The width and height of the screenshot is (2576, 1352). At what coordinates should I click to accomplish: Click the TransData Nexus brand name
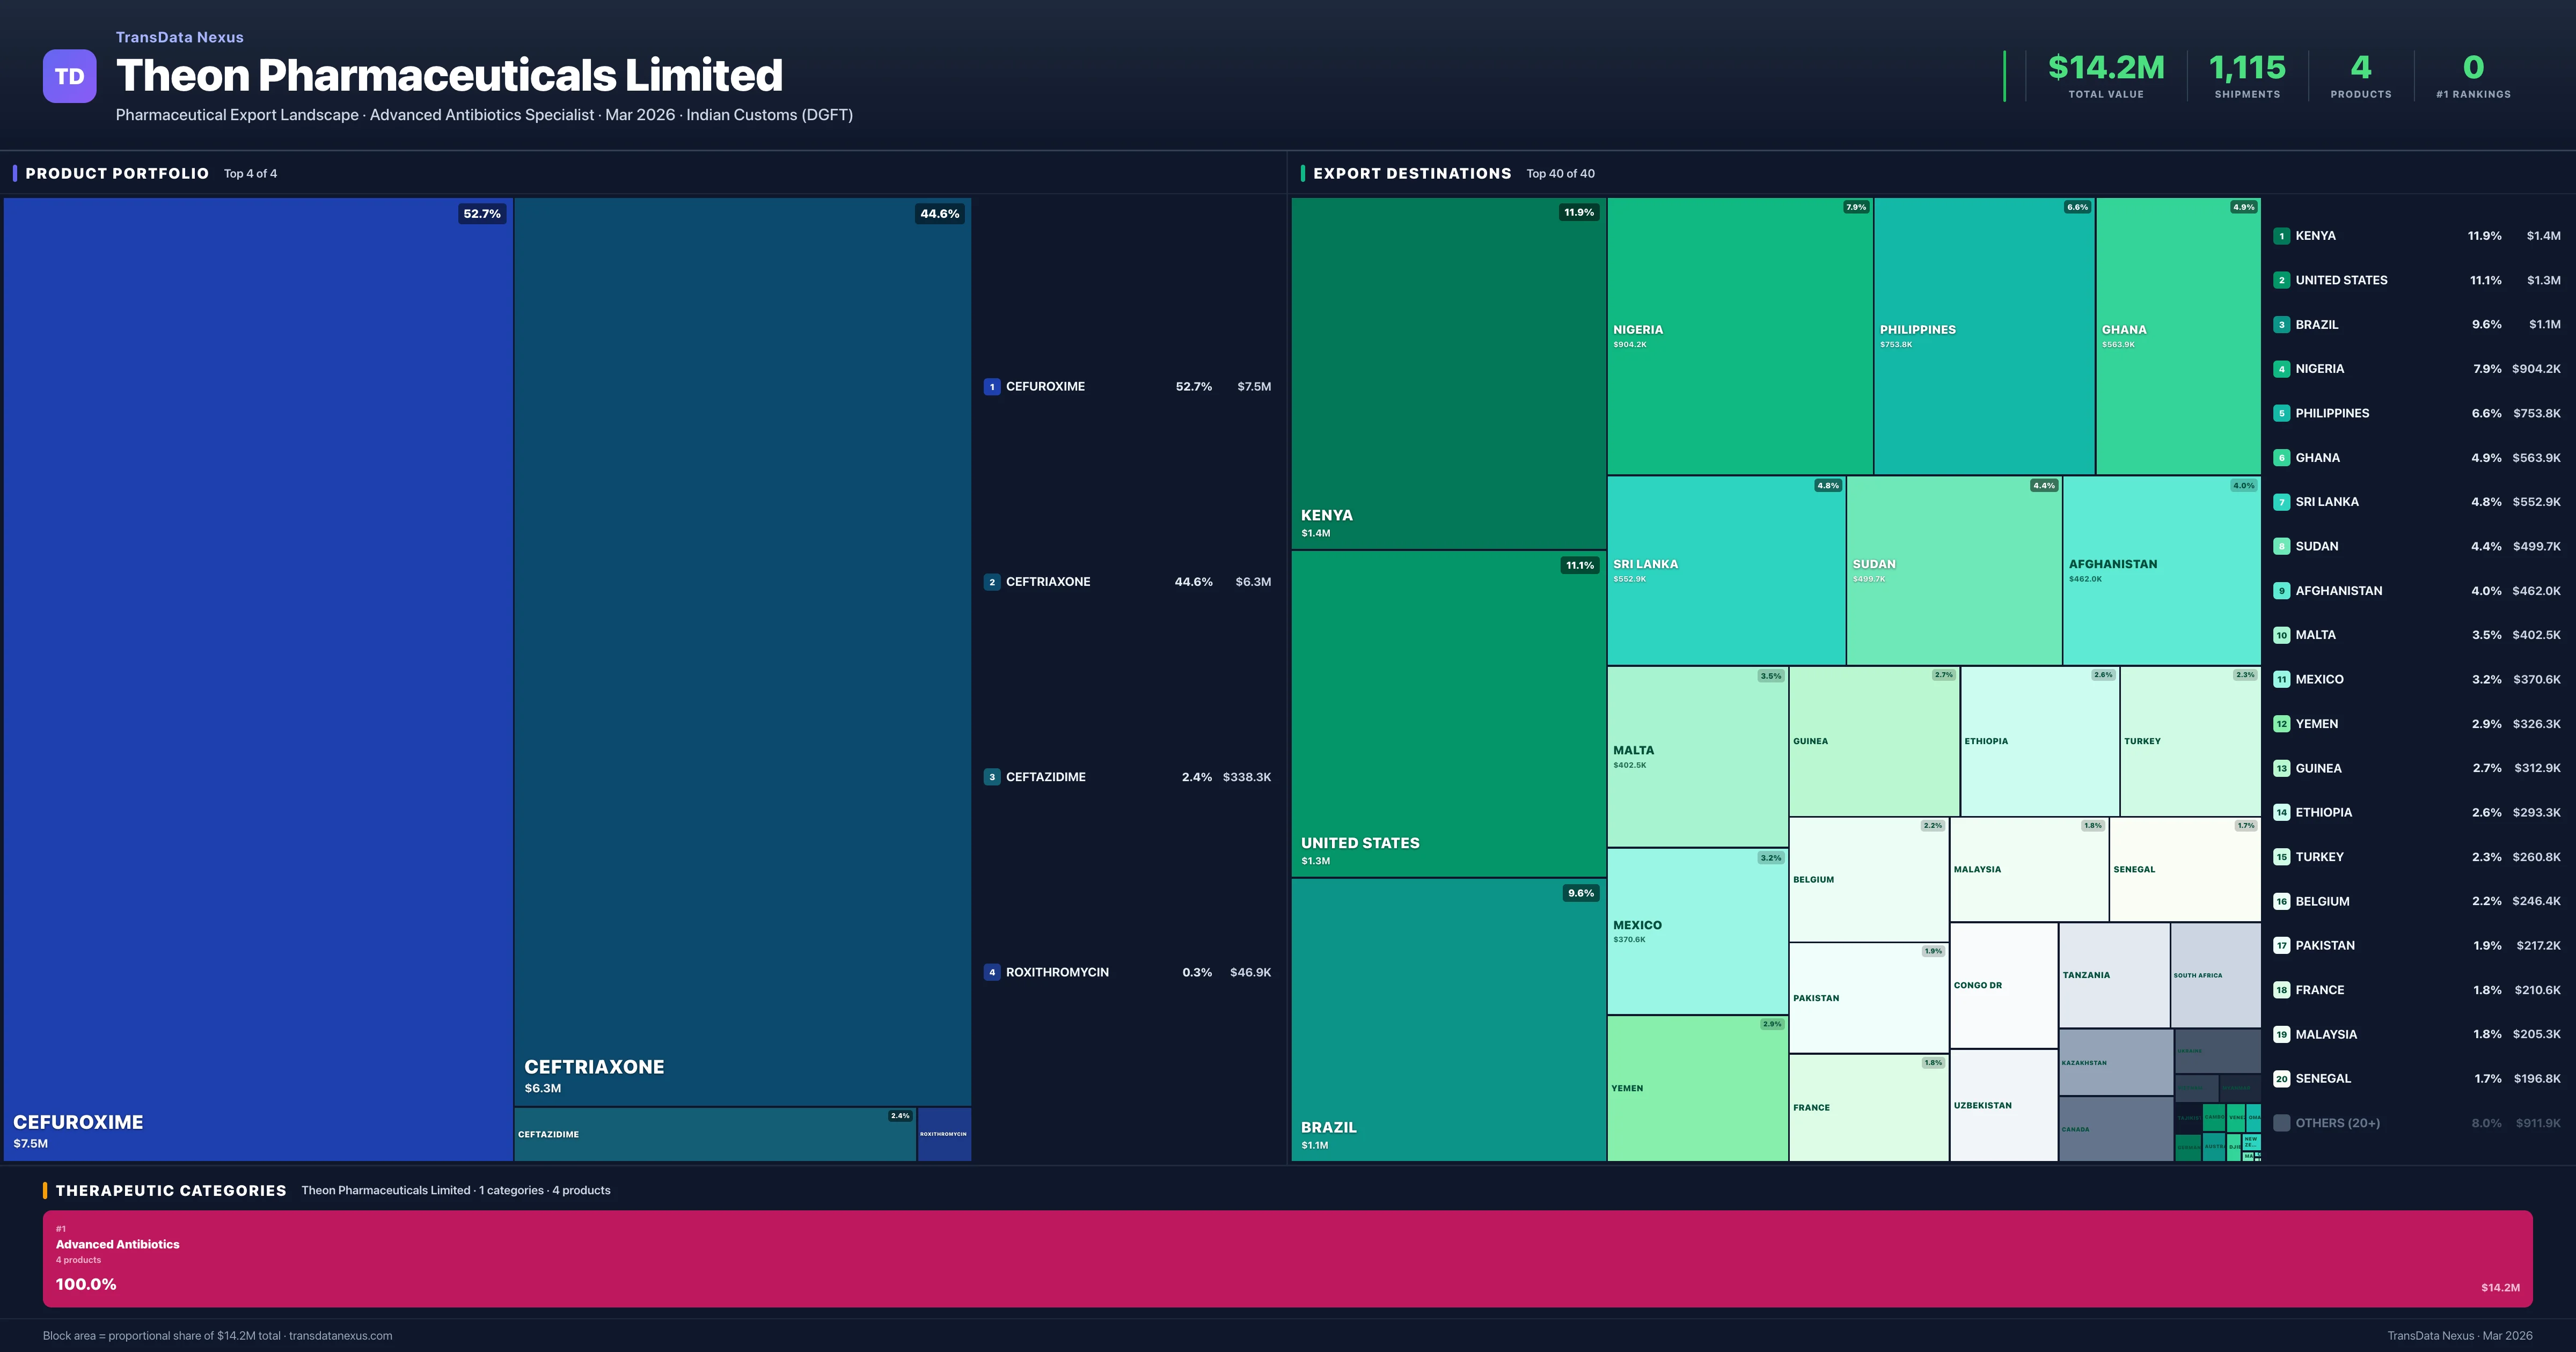pos(180,37)
